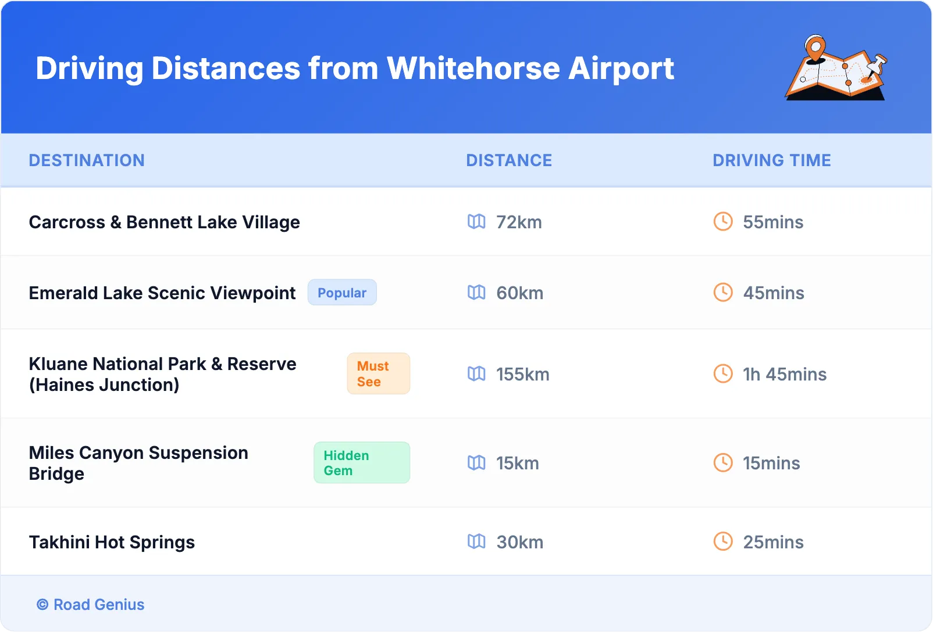Click the map icon beside 30km
Image resolution: width=933 pixels, height=632 pixels.
[x=476, y=541]
